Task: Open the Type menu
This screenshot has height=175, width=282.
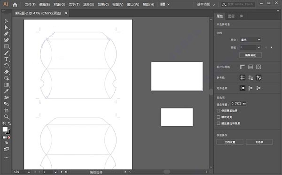Action: pyautogui.click(x=74, y=5)
